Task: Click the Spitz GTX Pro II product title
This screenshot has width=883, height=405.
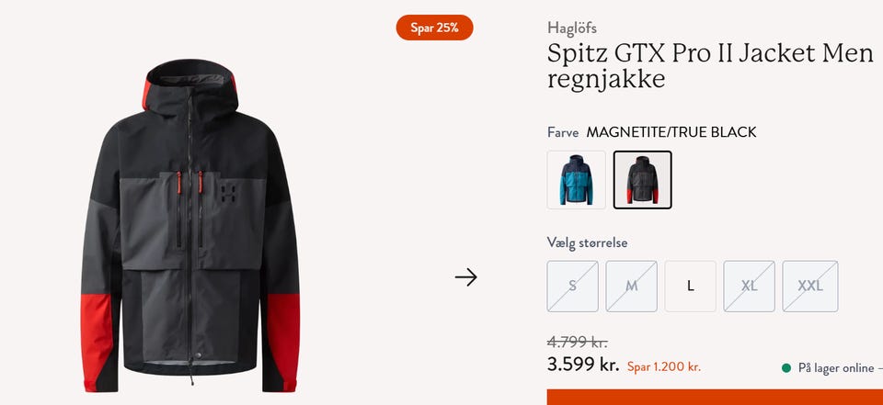Action: point(710,66)
